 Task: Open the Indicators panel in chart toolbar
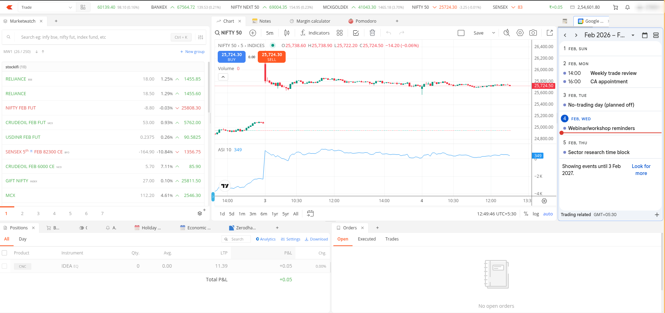coord(315,33)
